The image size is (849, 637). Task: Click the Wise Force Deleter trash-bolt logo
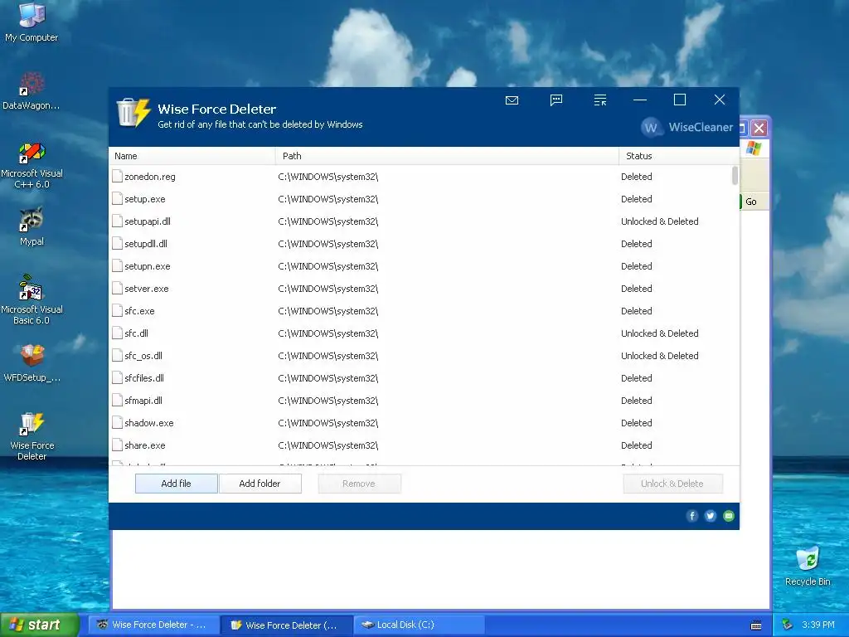tap(133, 113)
